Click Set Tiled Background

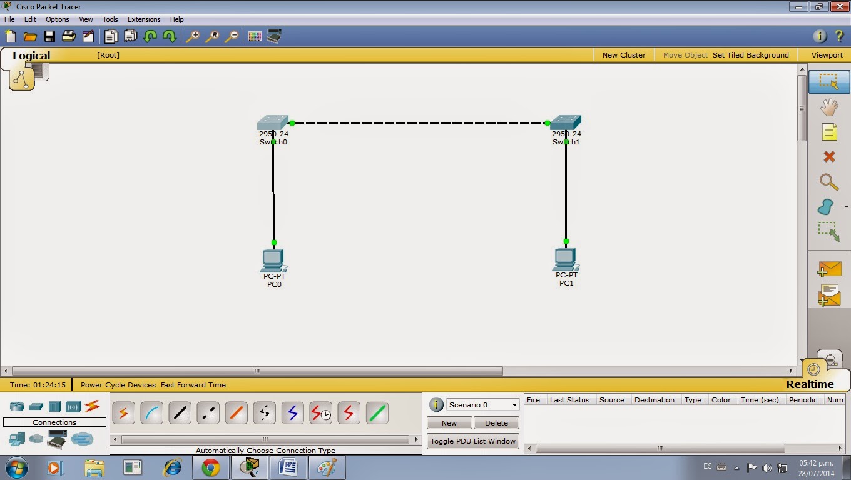pos(750,55)
